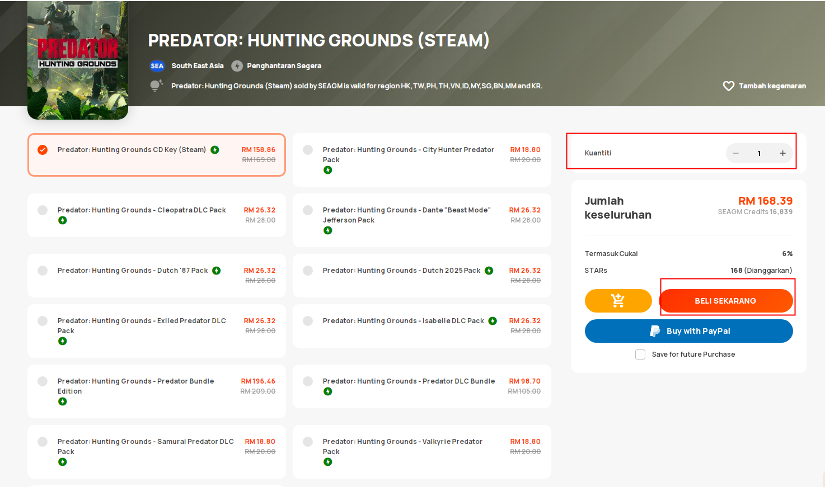Click the SEAGM Credits 16,839 text
The height and width of the screenshot is (487, 825).
coord(755,212)
